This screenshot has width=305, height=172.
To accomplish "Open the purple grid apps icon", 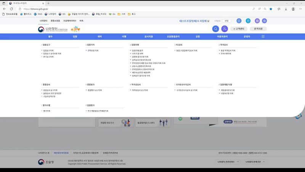I will click(x=257, y=21).
